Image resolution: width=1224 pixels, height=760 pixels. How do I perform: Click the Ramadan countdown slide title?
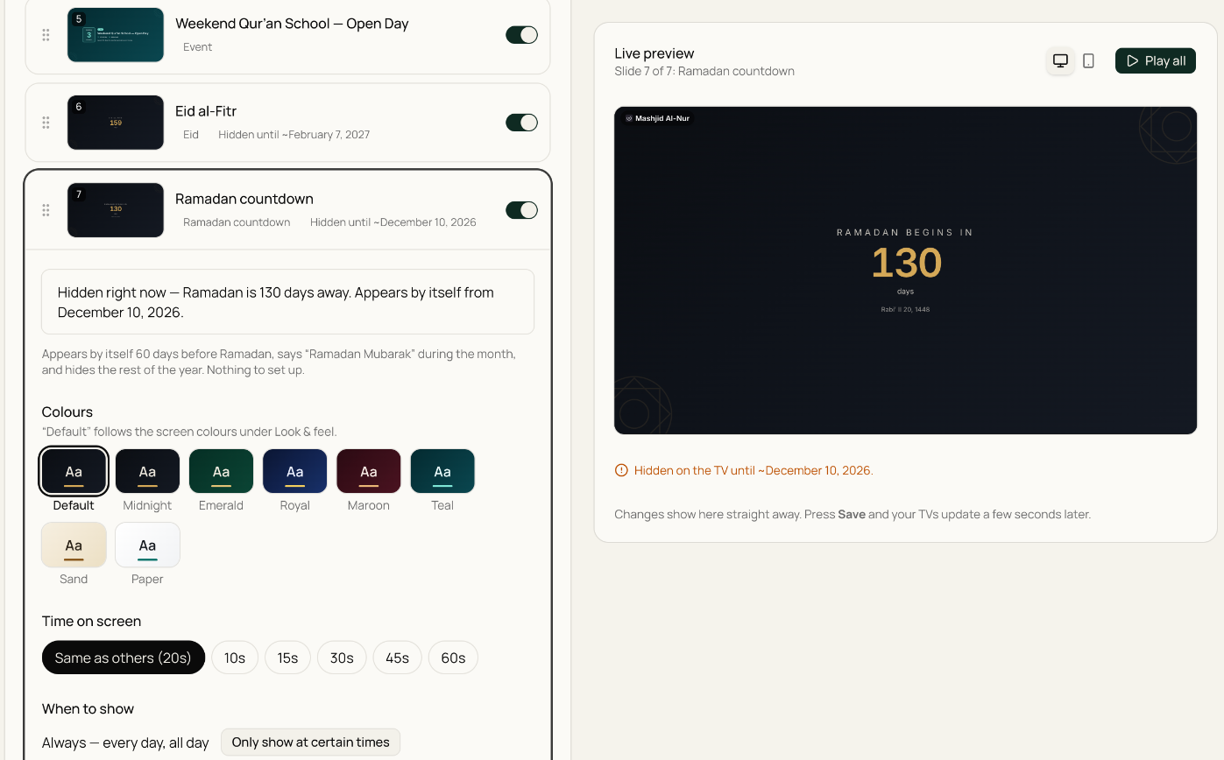244,199
